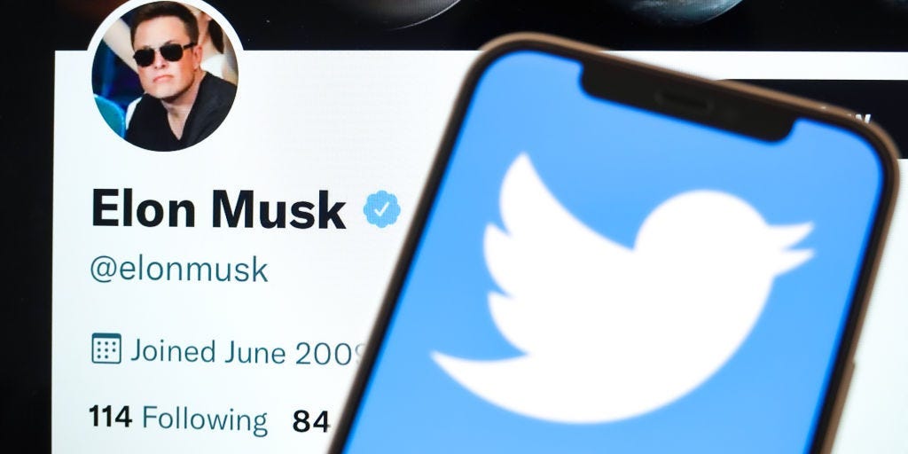Image resolution: width=908 pixels, height=454 pixels.
Task: Tap the black notch on the phone
Action: (689, 105)
